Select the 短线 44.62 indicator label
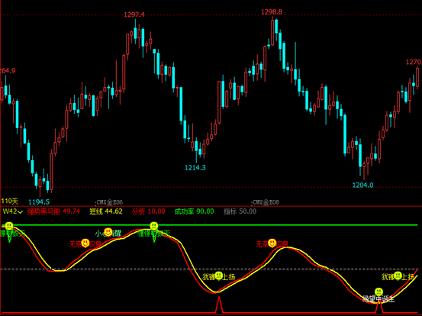The width and height of the screenshot is (422, 316). [x=106, y=211]
